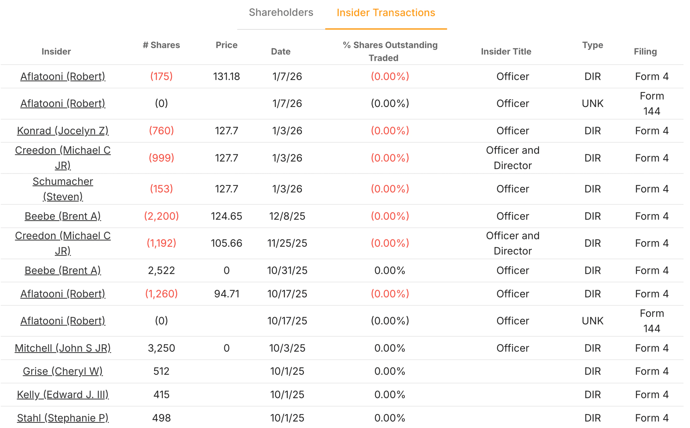
Task: Click the Price column header
Action: click(226, 45)
